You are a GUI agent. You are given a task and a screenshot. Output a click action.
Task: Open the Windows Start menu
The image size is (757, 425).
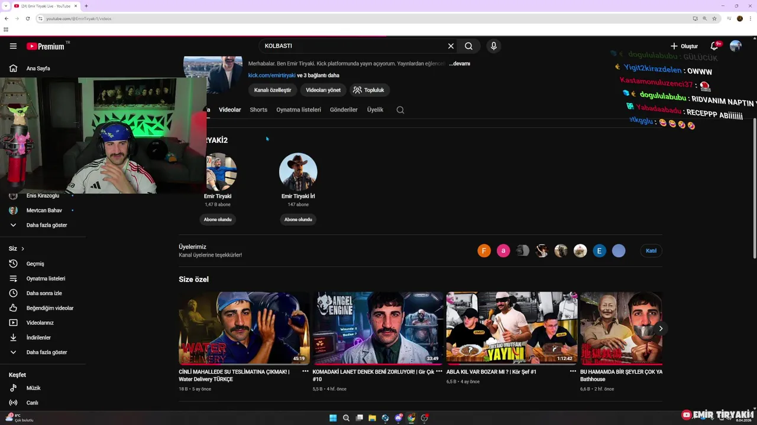coord(333,418)
